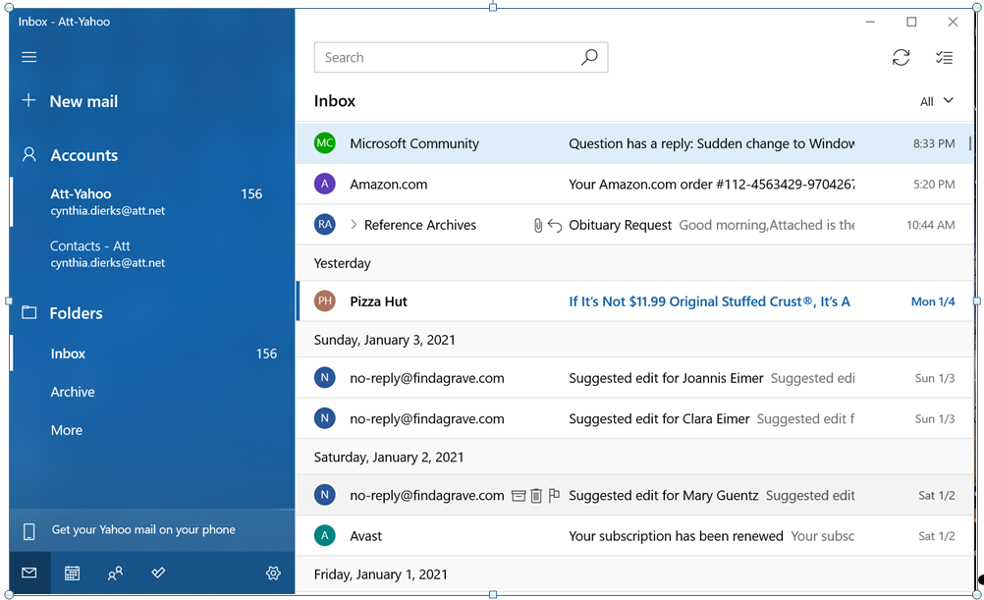Open Suggested edit for Clara Eimer
This screenshot has width=984, height=600.
click(633, 418)
